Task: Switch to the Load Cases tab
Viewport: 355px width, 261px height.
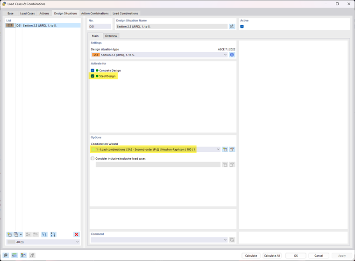Action: point(28,14)
